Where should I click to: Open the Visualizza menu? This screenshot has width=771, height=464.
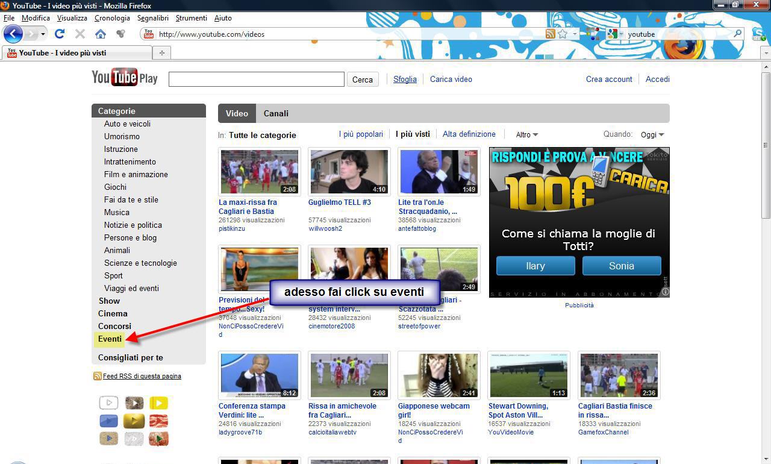pyautogui.click(x=72, y=18)
